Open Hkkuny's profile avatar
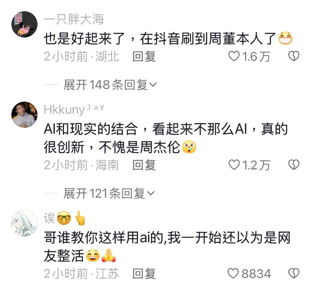The width and height of the screenshot is (312, 289). click(x=25, y=114)
